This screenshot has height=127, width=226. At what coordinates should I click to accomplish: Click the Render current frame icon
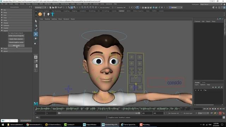[x=145, y=7]
